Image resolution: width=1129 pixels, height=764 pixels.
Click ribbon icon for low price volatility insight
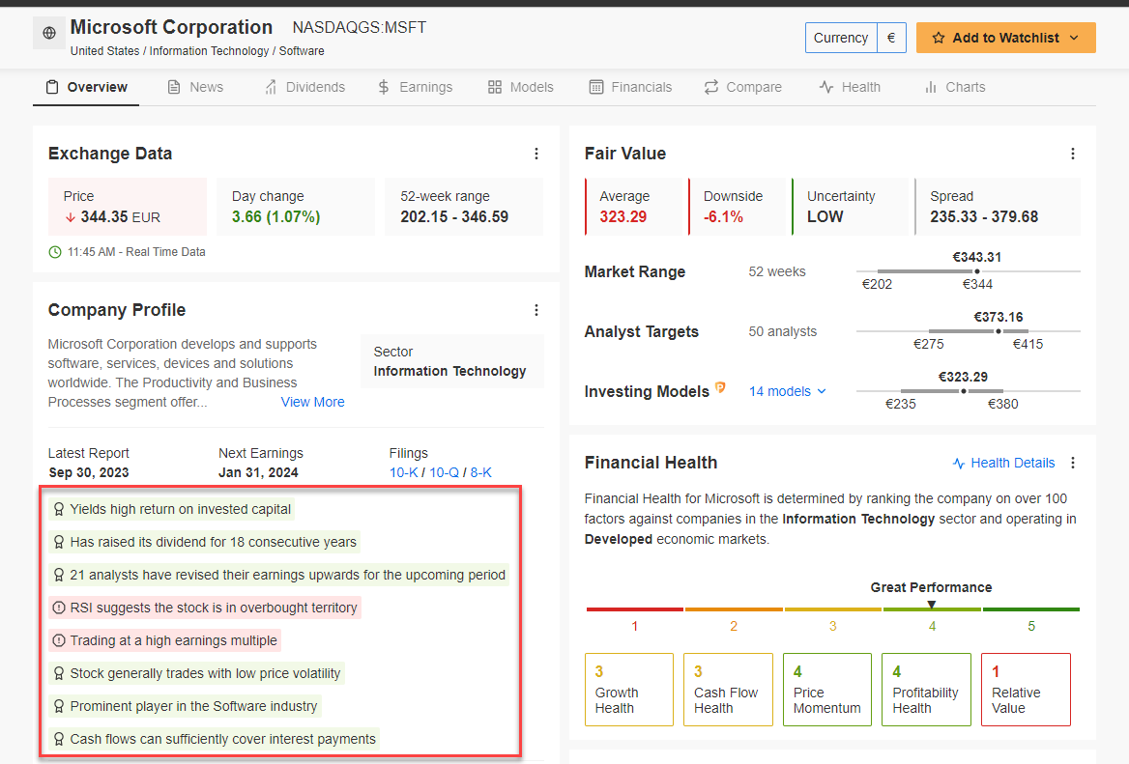click(x=59, y=673)
